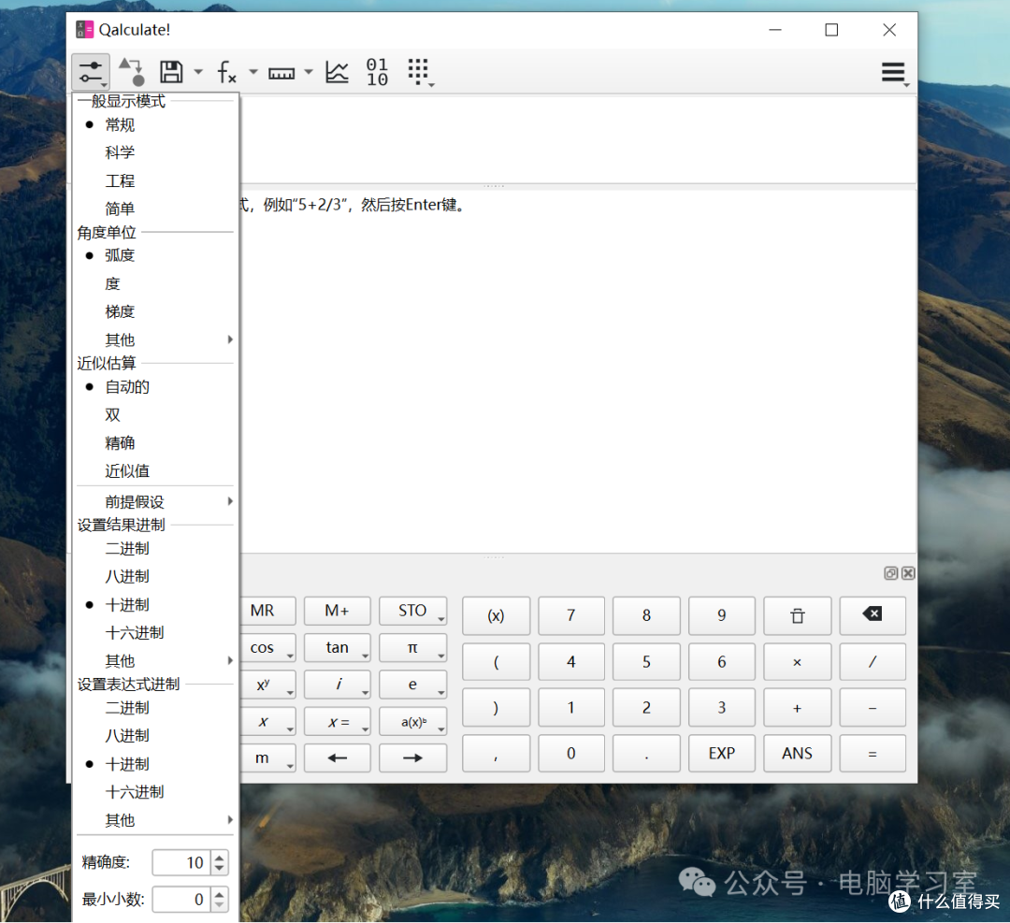Click the EXP key
Viewport: 1010px width, 923px height.
722,754
